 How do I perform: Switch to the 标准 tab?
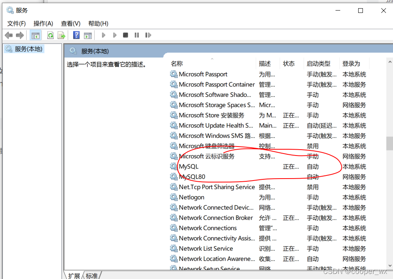pyautogui.click(x=92, y=275)
